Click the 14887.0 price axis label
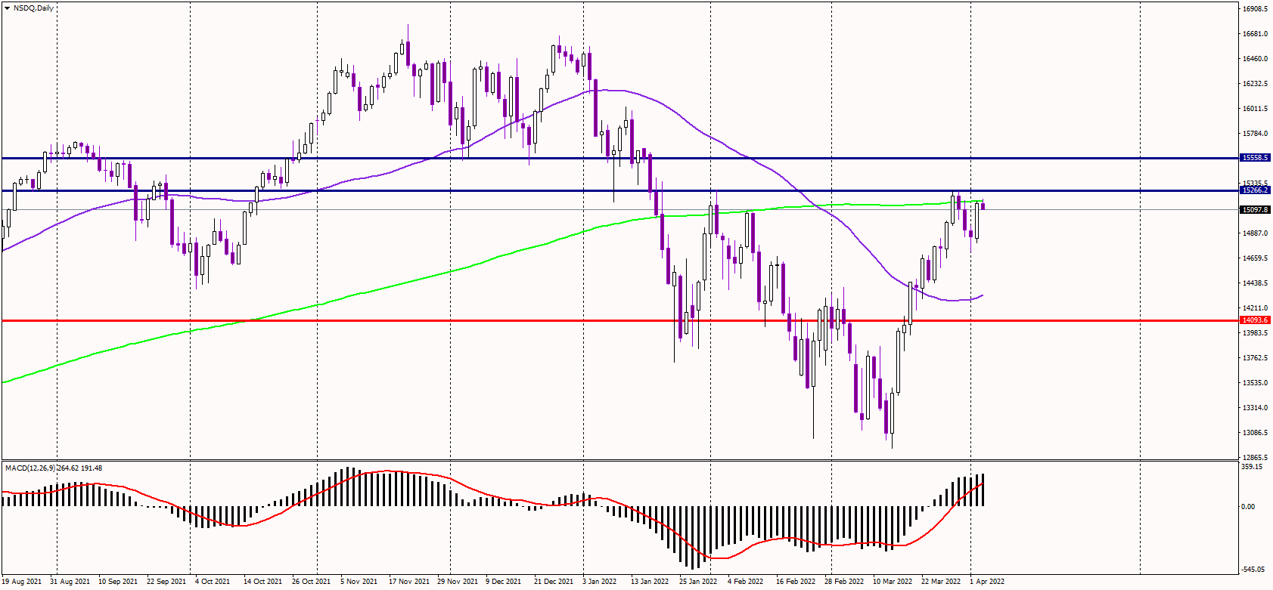The height and width of the screenshot is (590, 1273). click(1255, 233)
